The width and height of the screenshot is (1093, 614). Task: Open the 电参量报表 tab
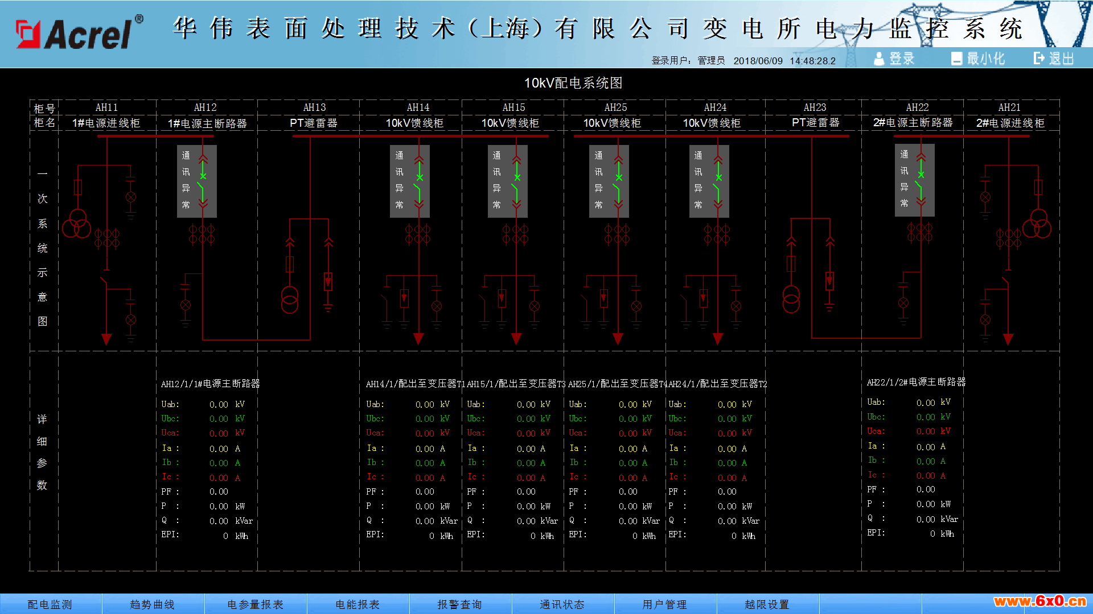(256, 604)
